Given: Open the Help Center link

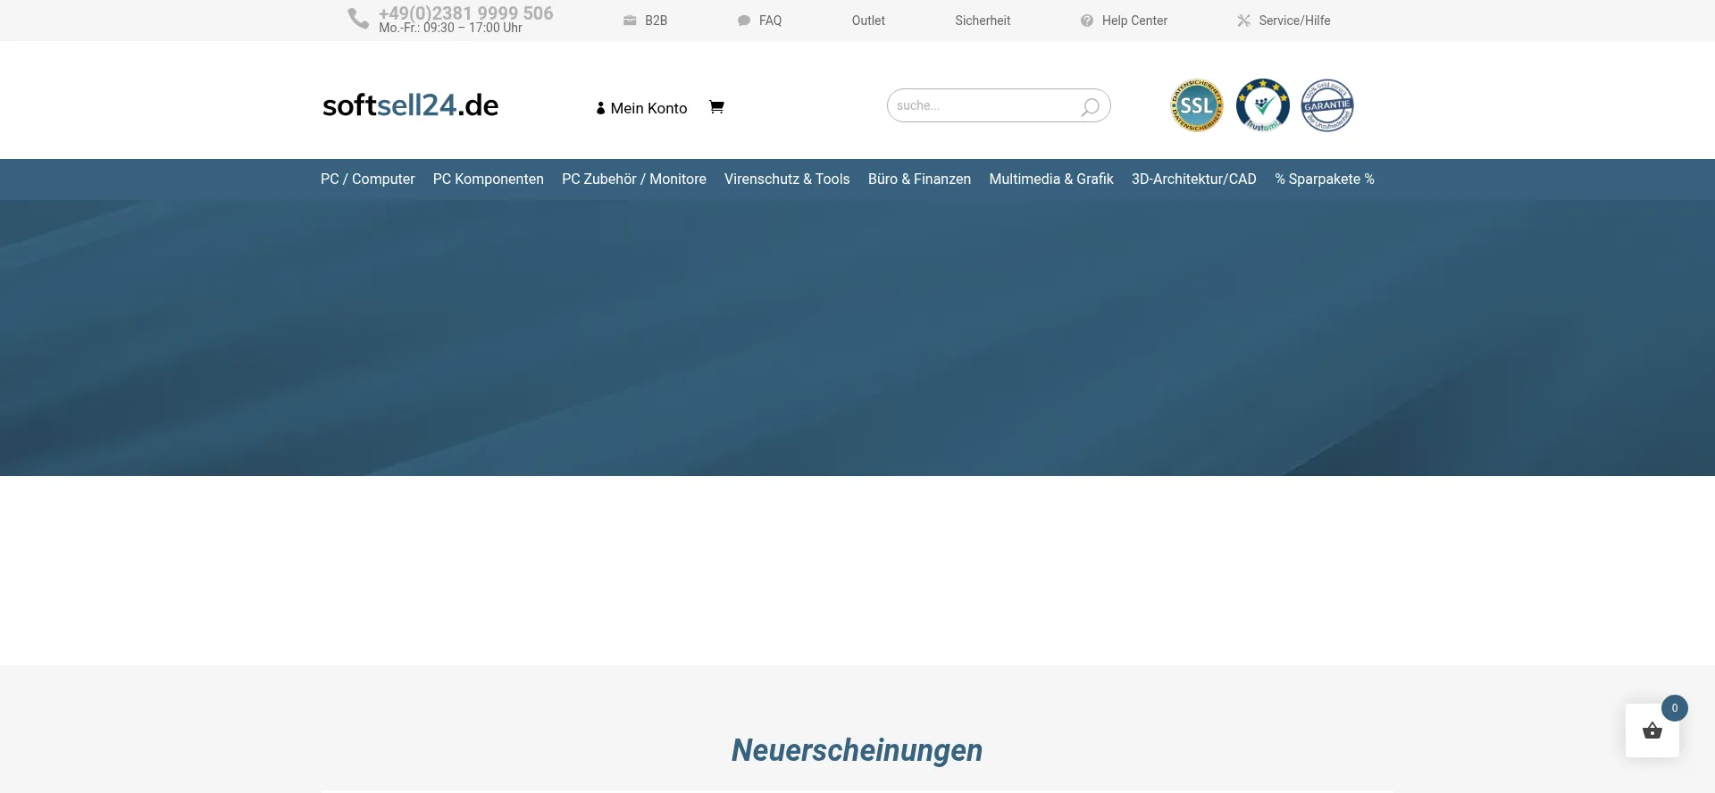Looking at the screenshot, I should pyautogui.click(x=1134, y=21).
